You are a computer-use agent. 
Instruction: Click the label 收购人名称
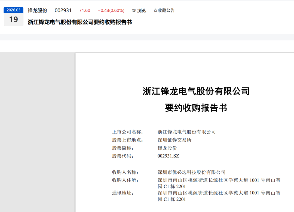125,172
